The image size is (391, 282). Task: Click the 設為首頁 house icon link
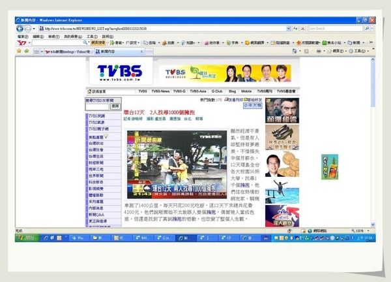click(96, 91)
